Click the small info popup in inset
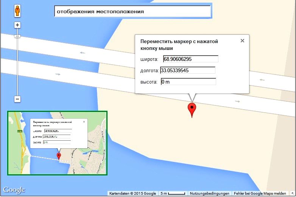The height and width of the screenshot is (197, 296). [x=58, y=132]
